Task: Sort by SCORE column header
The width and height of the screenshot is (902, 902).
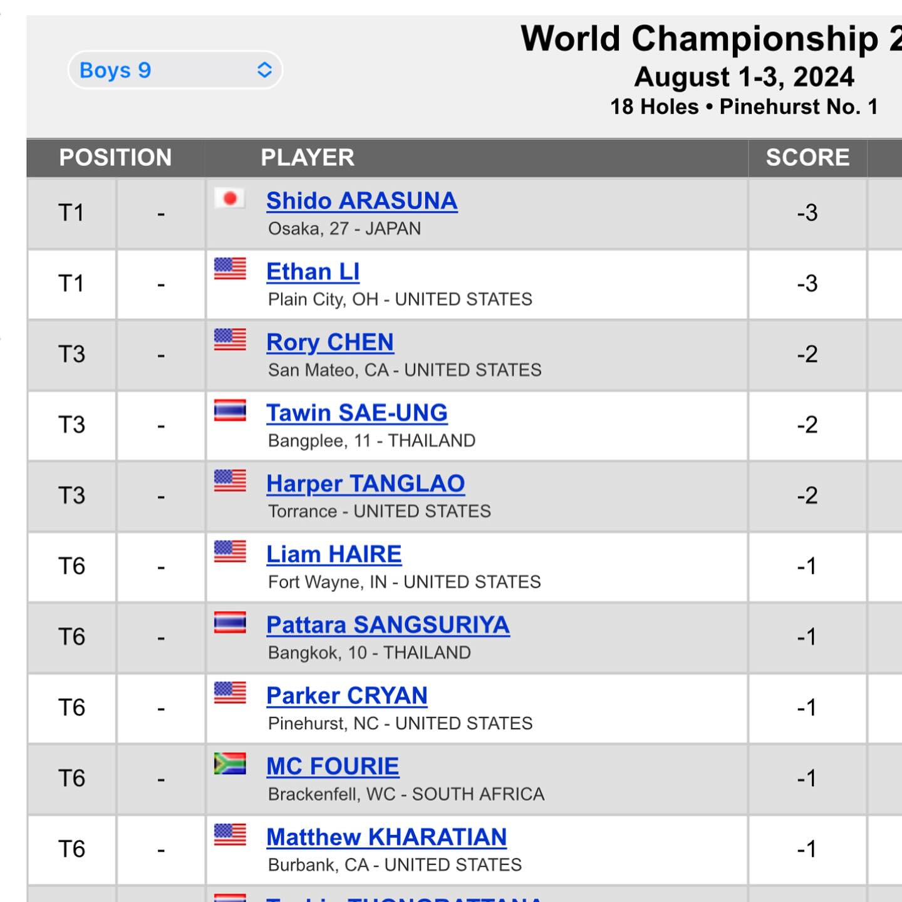Action: [807, 158]
